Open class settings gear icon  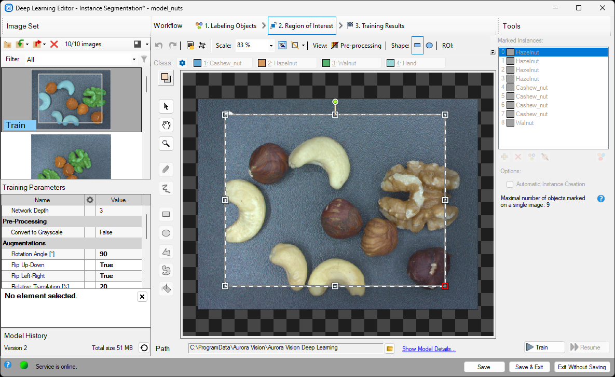(x=182, y=63)
